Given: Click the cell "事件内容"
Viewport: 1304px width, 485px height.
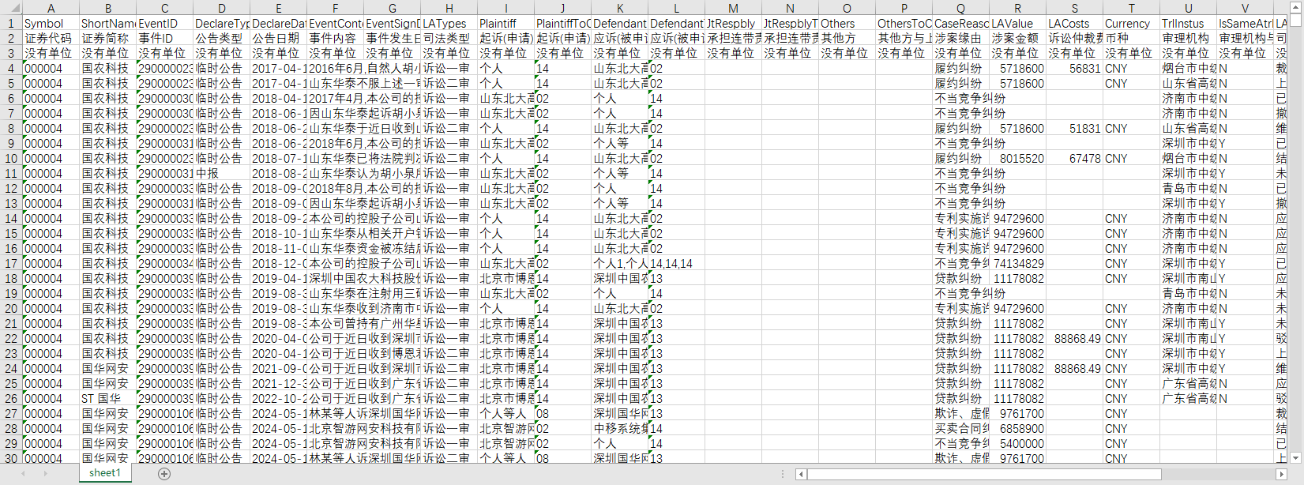Looking at the screenshot, I should [x=335, y=39].
